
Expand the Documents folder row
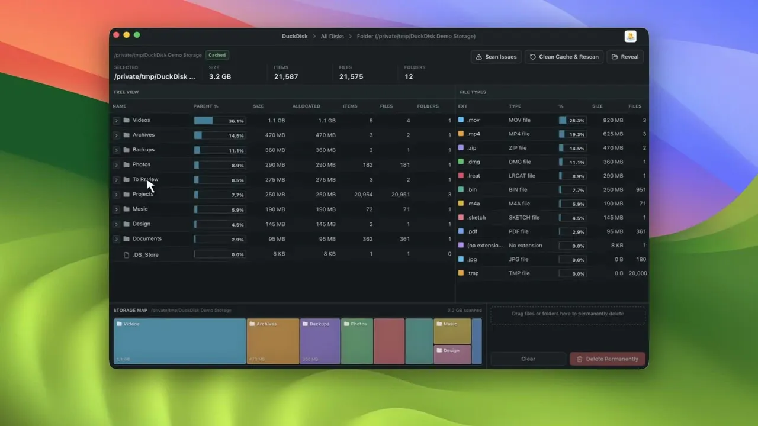click(117, 239)
